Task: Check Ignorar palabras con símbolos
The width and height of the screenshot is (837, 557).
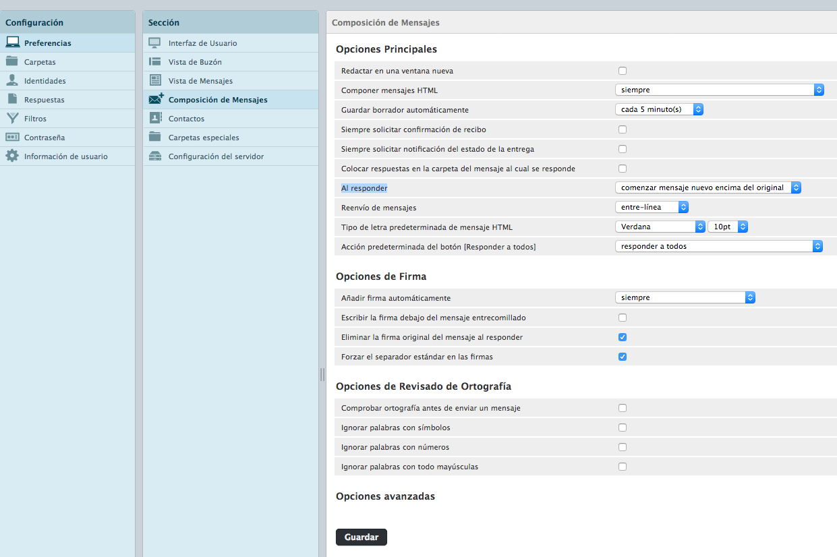Action: coord(623,428)
